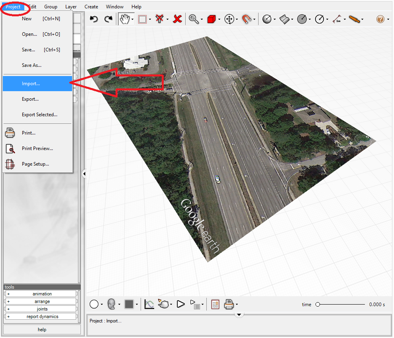
Task: Click the down triangle above the message pane
Action: [x=239, y=315]
